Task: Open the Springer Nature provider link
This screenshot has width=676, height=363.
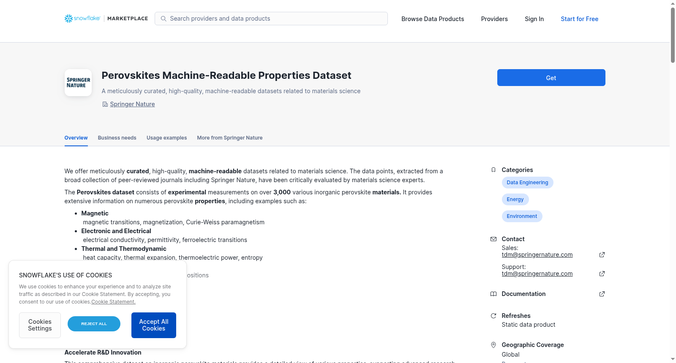Action: point(132,104)
